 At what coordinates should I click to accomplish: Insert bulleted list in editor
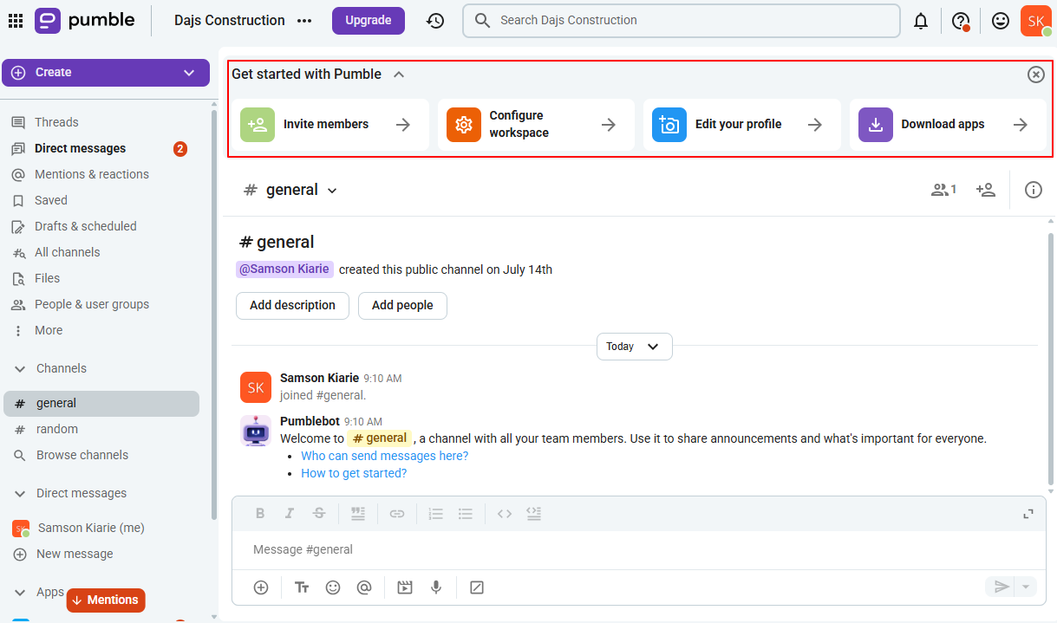(466, 514)
